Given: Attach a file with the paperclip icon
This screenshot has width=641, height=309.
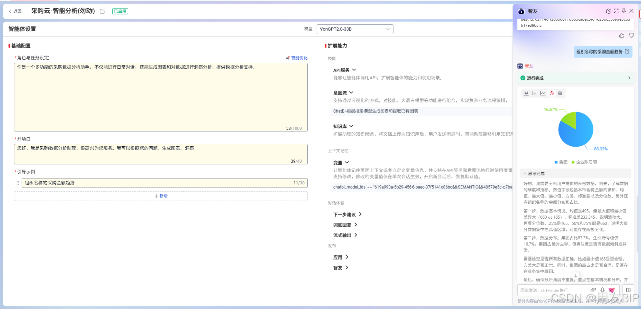Looking at the screenshot, I should pos(593,290).
